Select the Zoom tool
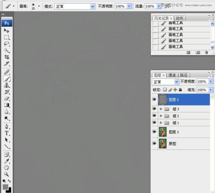The height and width of the screenshot is (193, 215). [x=7, y=174]
